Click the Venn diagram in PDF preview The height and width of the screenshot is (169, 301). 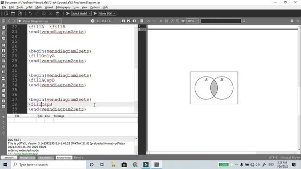pos(214,88)
